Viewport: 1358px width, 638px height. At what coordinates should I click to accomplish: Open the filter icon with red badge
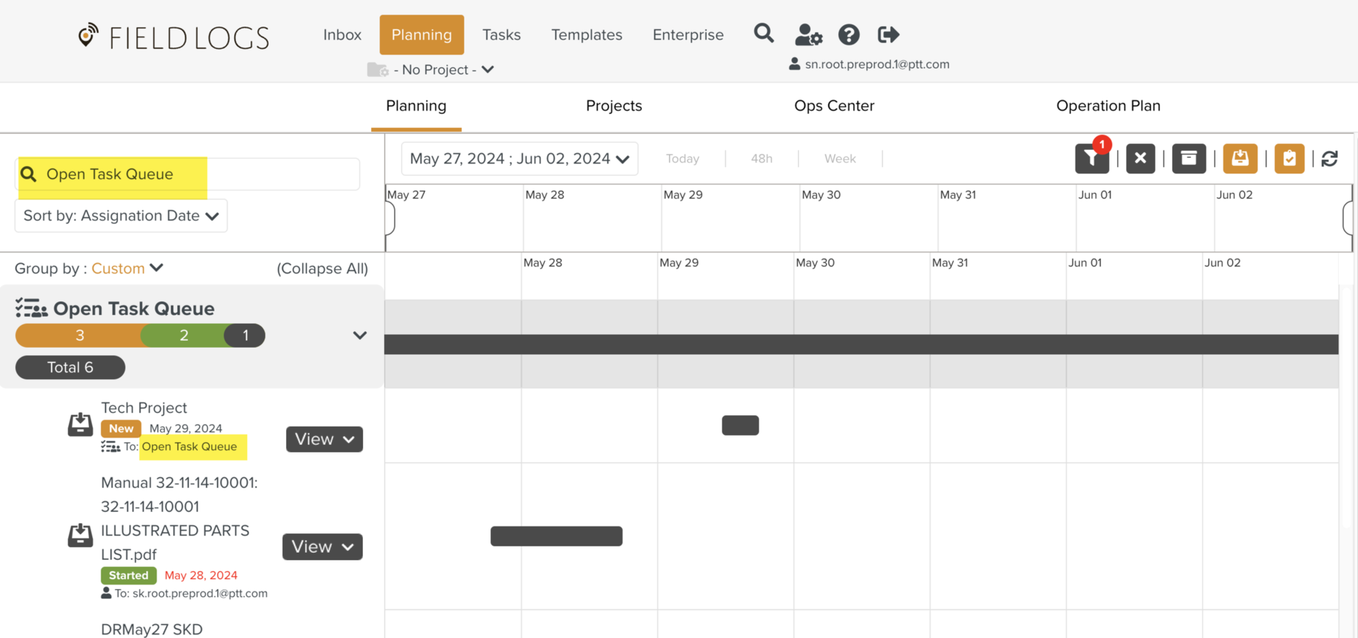(x=1092, y=159)
